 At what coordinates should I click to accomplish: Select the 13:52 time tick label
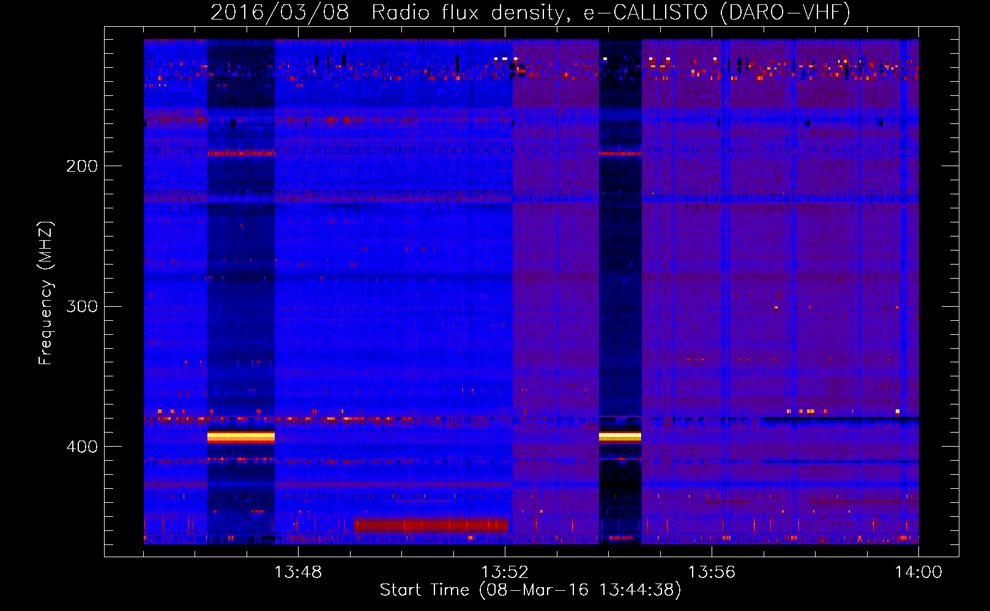(x=505, y=572)
